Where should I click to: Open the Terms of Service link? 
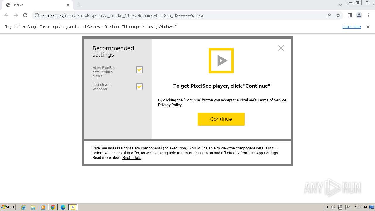(272, 100)
